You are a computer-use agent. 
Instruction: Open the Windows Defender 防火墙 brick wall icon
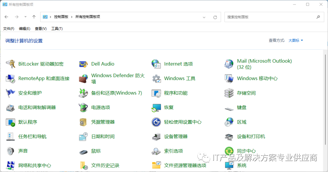tap(83, 79)
